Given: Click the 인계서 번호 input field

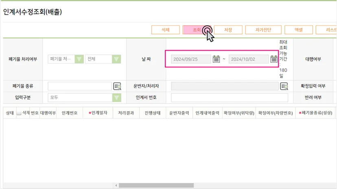Looking at the screenshot, I should pos(230,98).
